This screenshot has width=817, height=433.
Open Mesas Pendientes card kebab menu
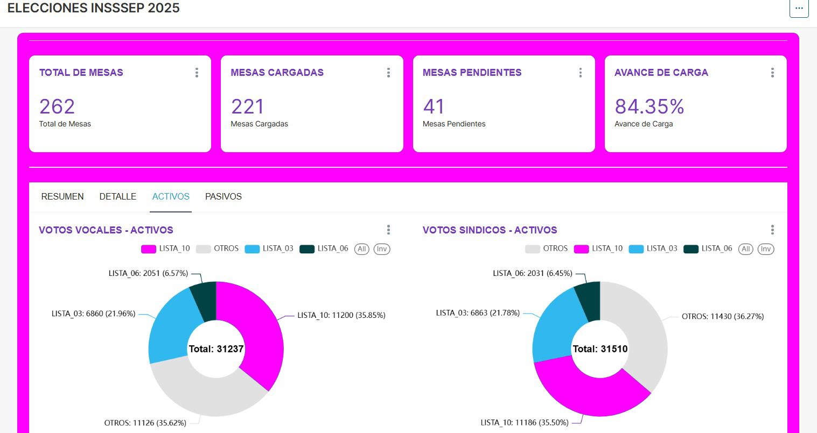coord(580,73)
